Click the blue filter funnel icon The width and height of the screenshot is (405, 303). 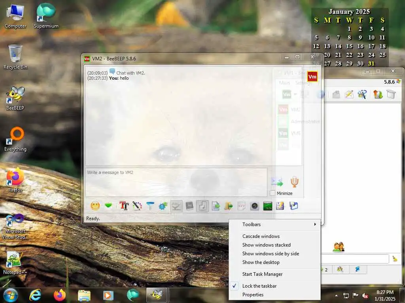click(150, 206)
